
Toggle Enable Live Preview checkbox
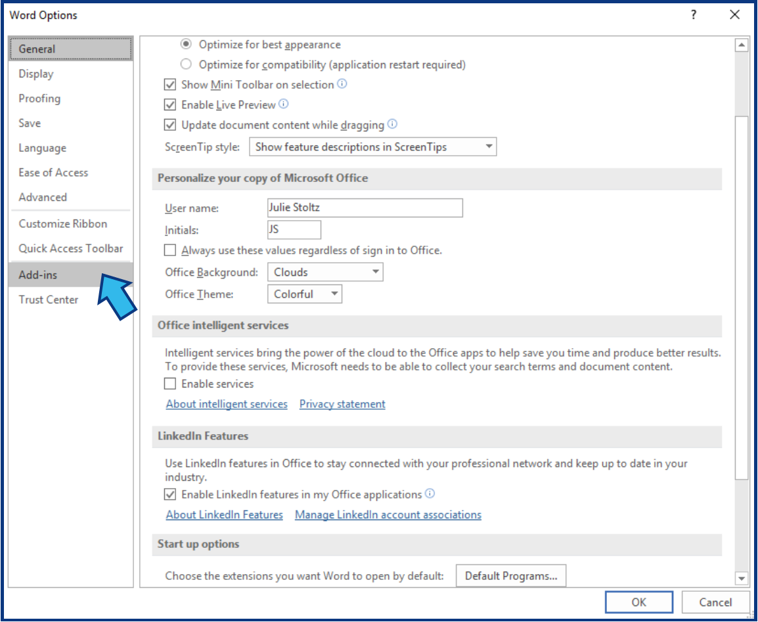tap(169, 105)
